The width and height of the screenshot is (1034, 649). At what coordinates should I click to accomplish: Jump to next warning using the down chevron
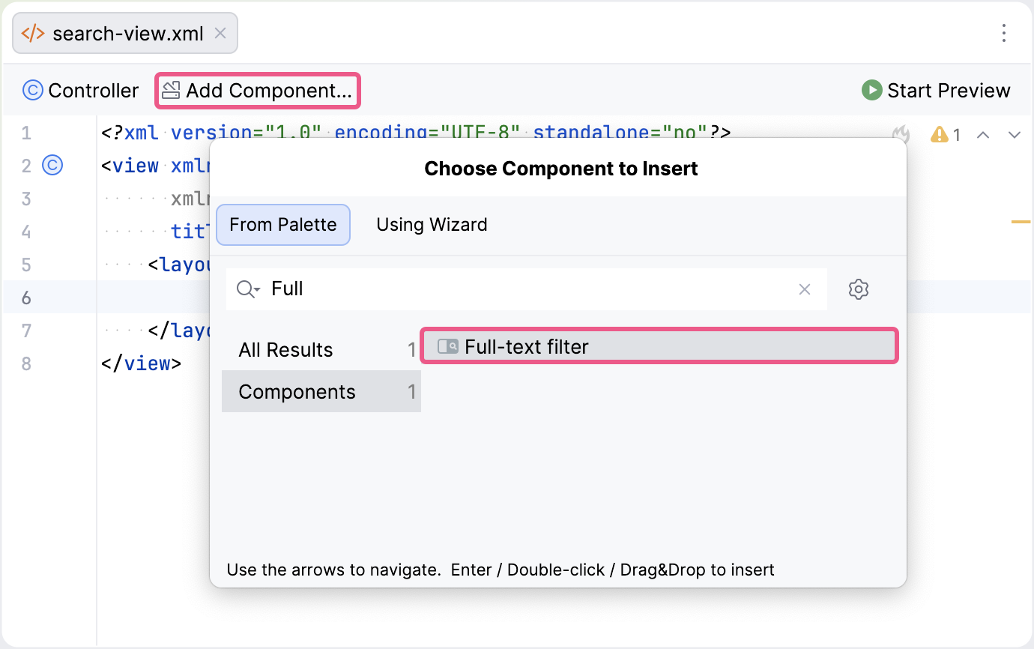point(1015,135)
